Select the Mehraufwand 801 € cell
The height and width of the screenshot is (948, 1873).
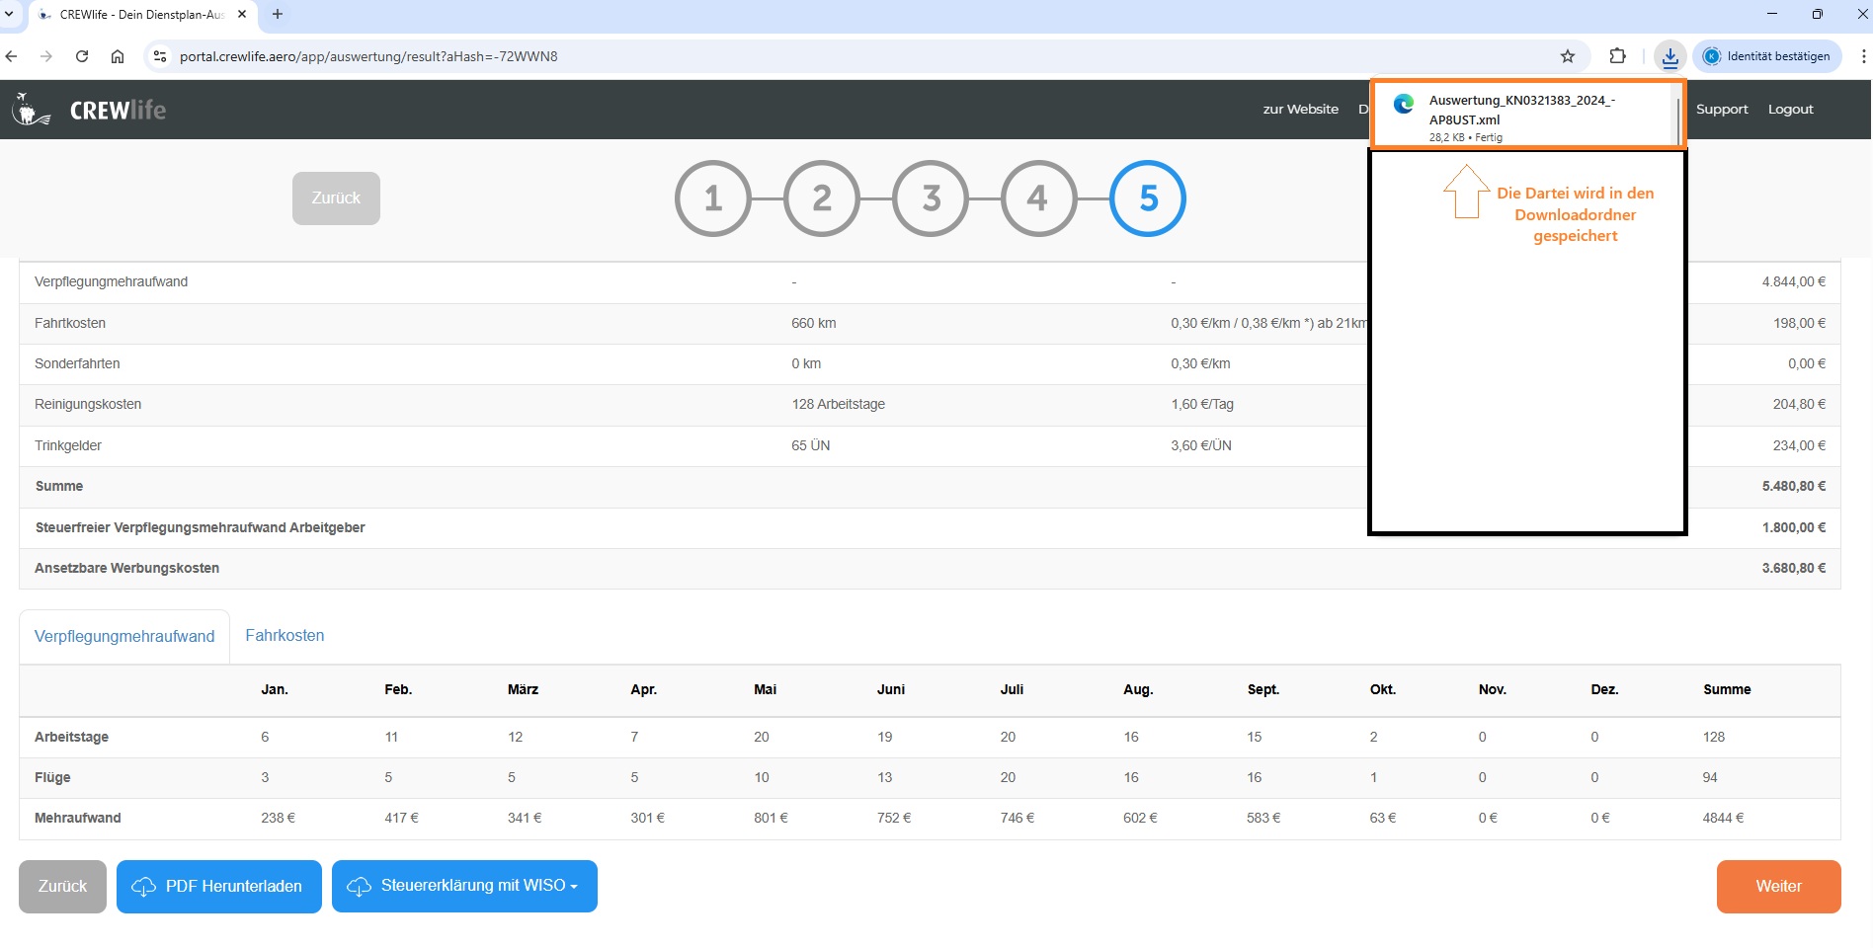(x=771, y=818)
